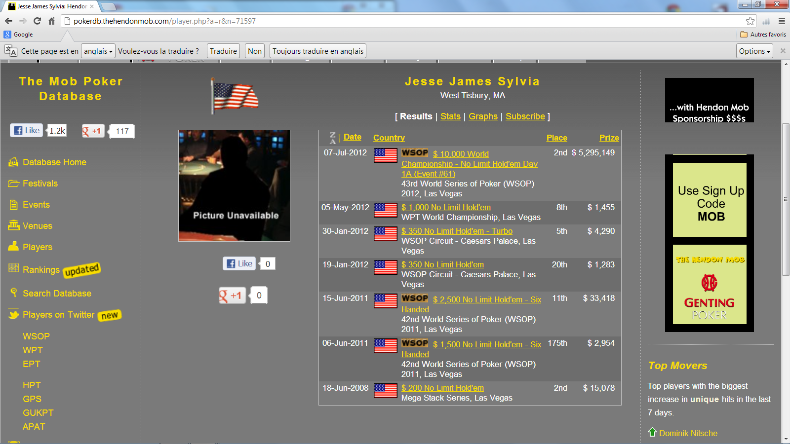
Task: Switch to the Graphs tab
Action: tap(483, 116)
